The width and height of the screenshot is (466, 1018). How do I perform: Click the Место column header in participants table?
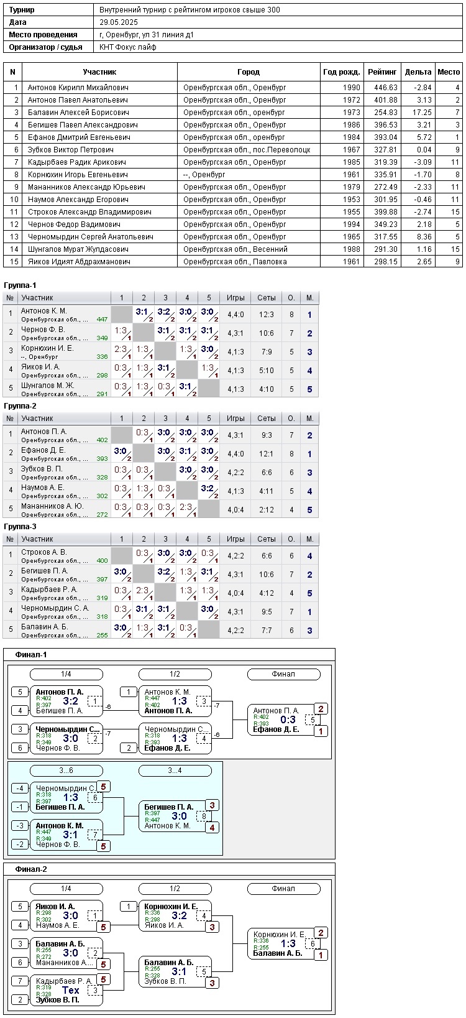coord(449,72)
